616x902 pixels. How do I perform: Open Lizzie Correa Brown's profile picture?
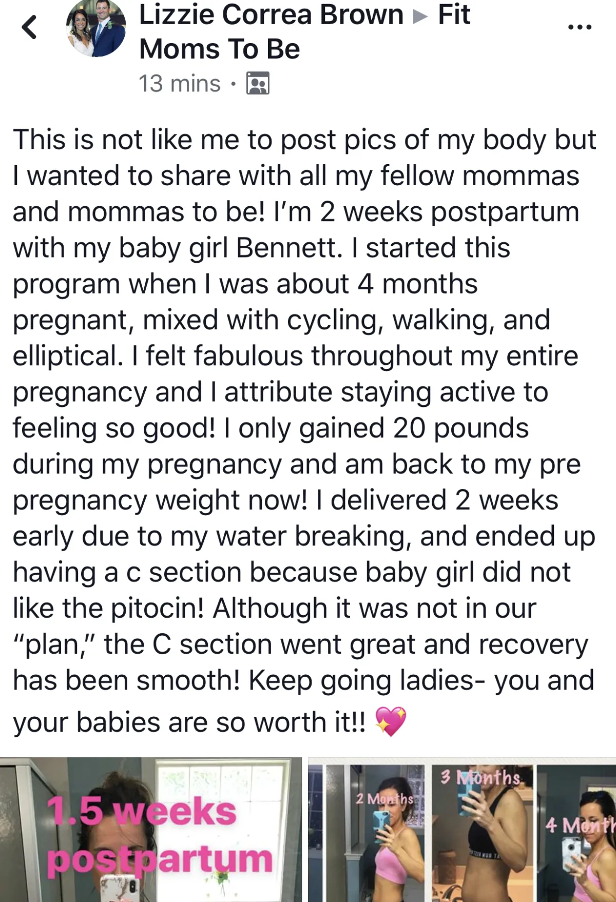(x=96, y=28)
